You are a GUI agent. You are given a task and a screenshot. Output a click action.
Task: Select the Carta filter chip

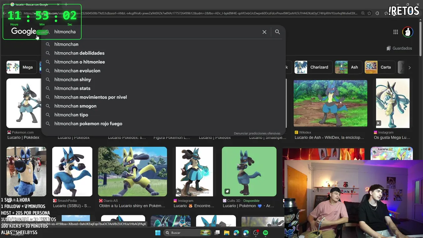(x=379, y=67)
